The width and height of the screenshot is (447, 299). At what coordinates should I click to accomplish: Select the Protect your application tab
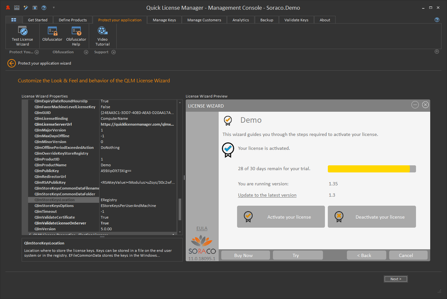pyautogui.click(x=120, y=20)
